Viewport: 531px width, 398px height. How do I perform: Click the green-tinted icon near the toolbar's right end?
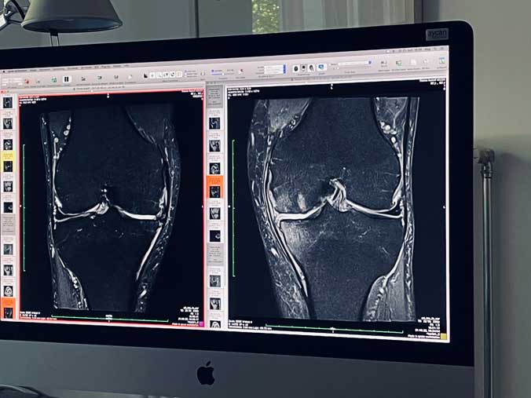tap(399, 63)
